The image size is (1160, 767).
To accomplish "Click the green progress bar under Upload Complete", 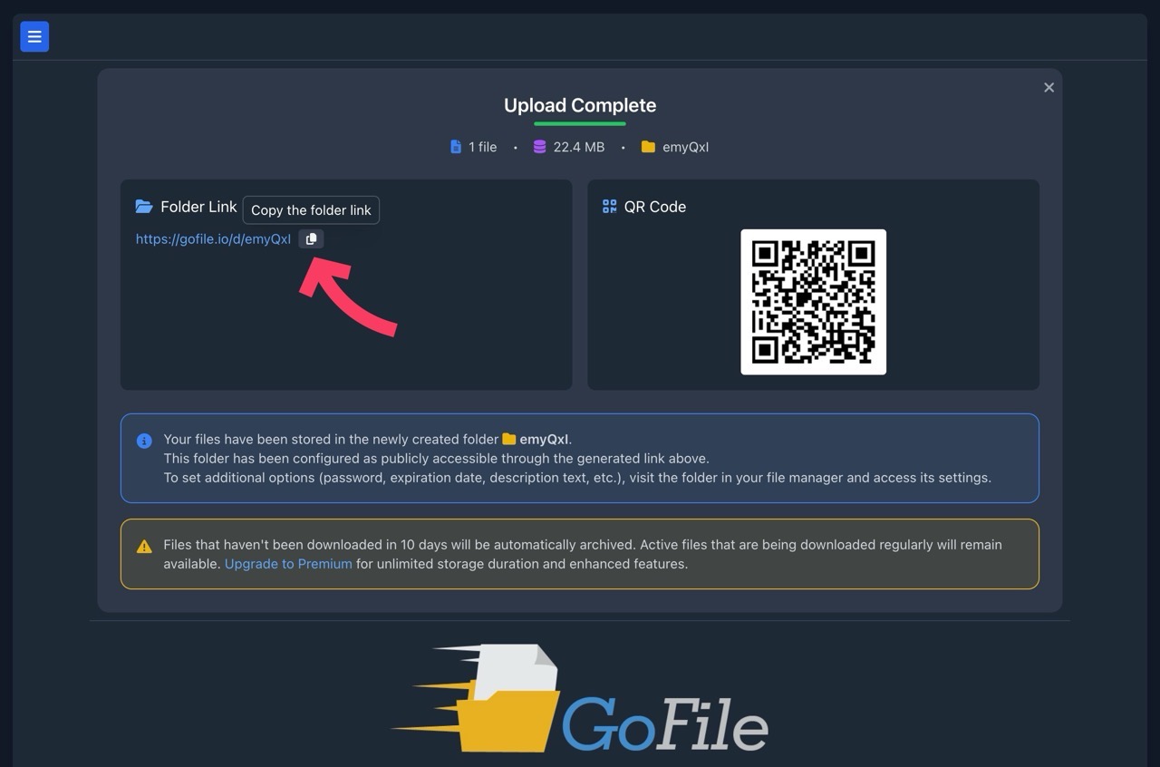I will pyautogui.click(x=579, y=123).
